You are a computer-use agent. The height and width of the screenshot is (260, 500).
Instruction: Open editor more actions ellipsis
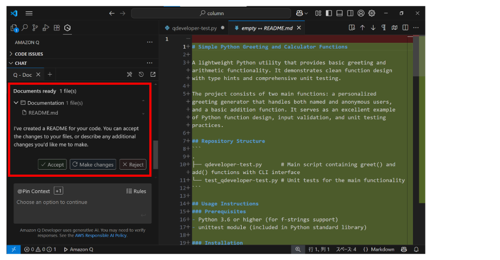(x=416, y=28)
